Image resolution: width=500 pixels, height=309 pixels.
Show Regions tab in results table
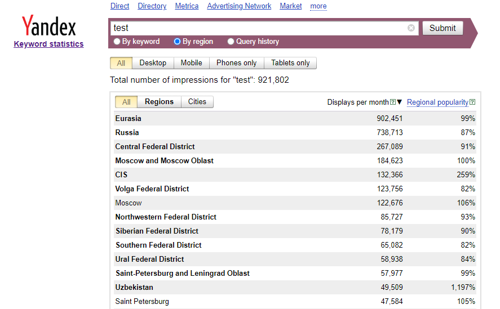tap(159, 102)
